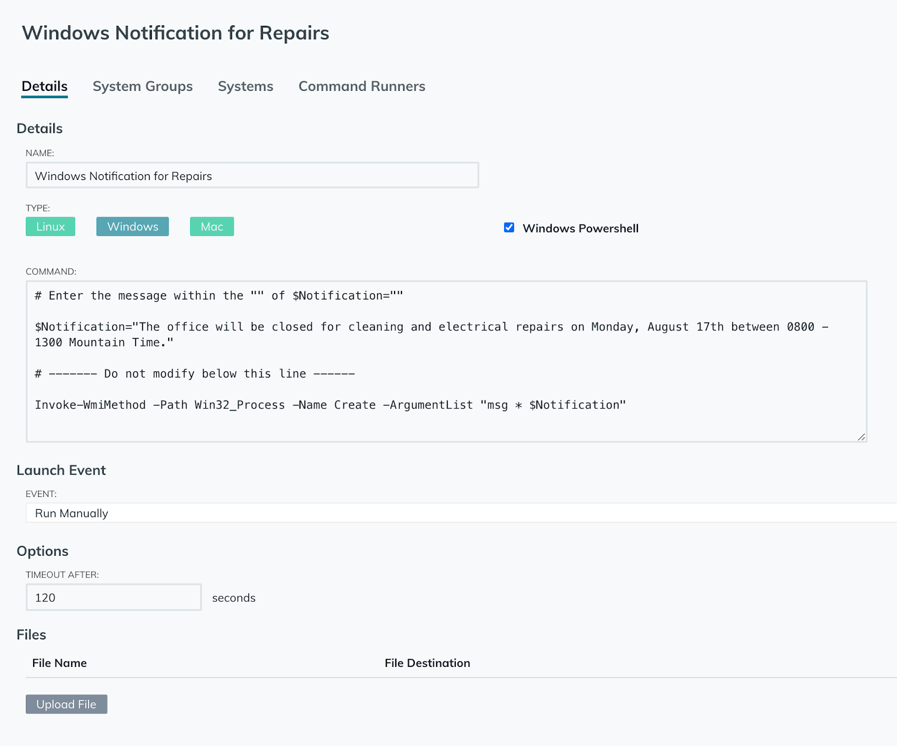This screenshot has height=746, width=897.
Task: Select Linux as the command type
Action: pyautogui.click(x=50, y=227)
